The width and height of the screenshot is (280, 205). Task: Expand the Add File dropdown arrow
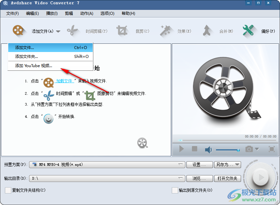[58, 31]
